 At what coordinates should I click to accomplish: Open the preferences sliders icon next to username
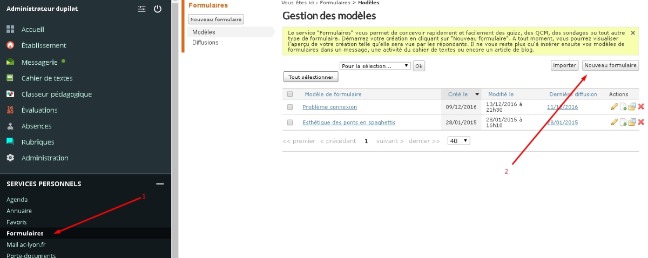[x=141, y=9]
